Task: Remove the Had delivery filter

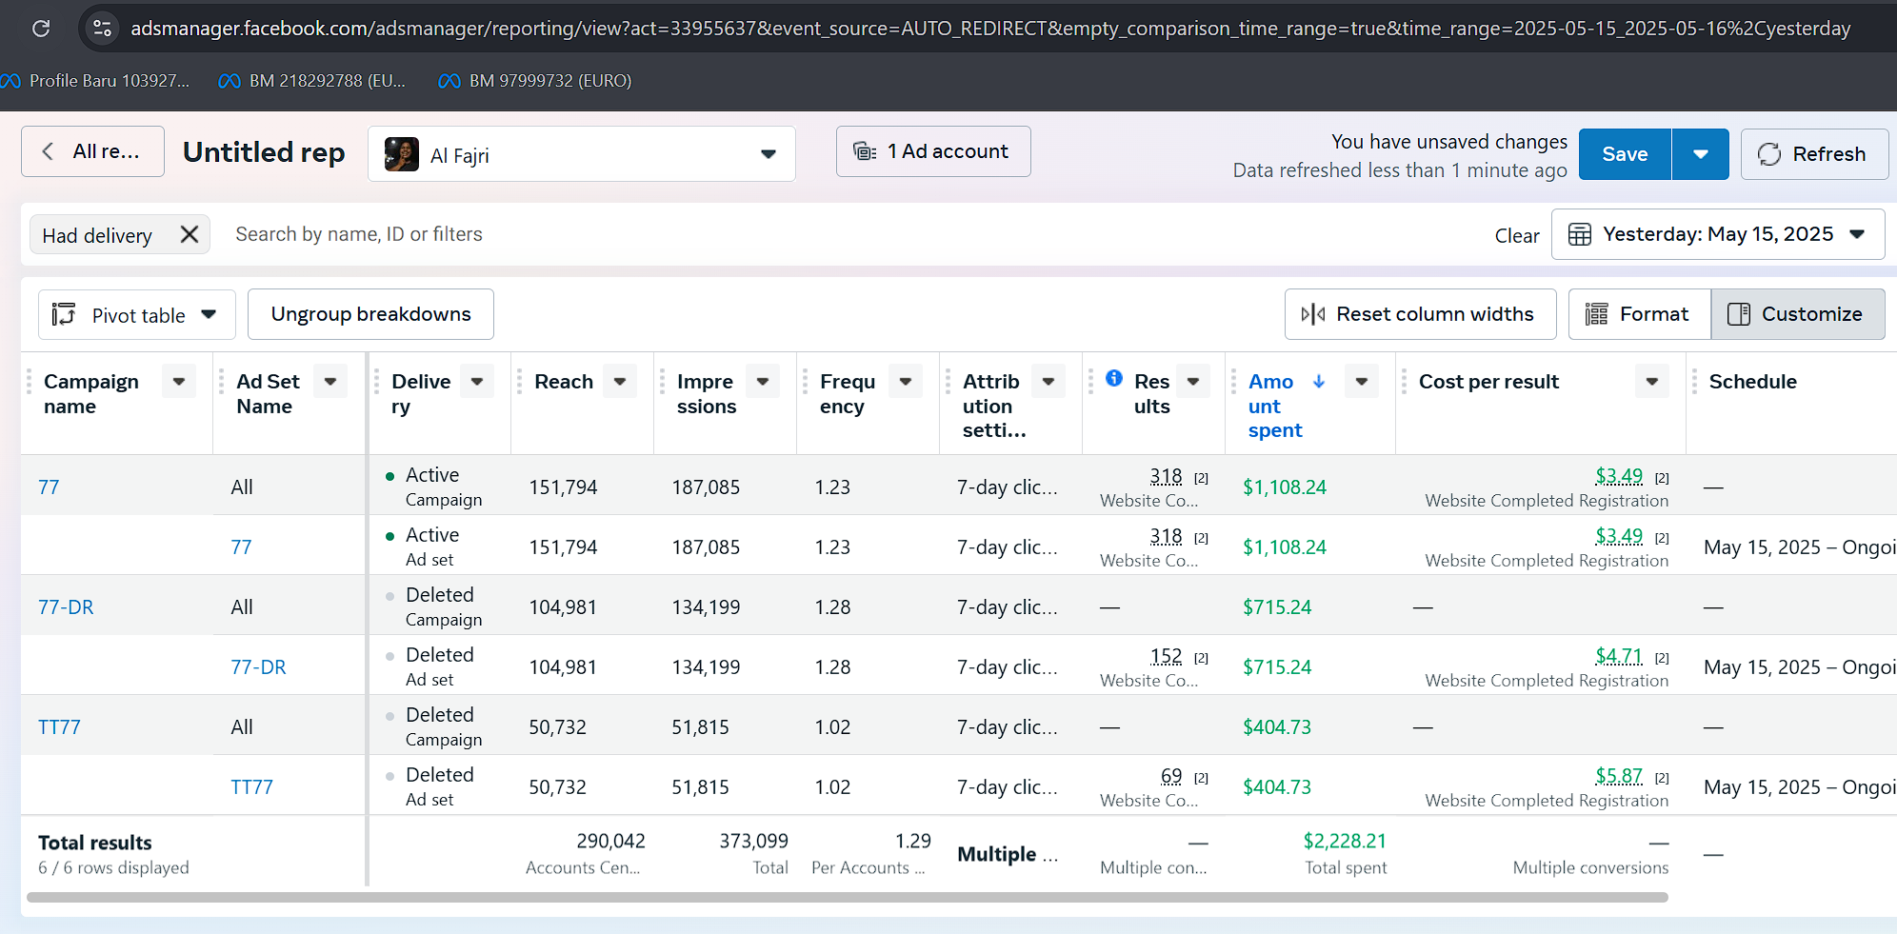Action: coord(190,234)
